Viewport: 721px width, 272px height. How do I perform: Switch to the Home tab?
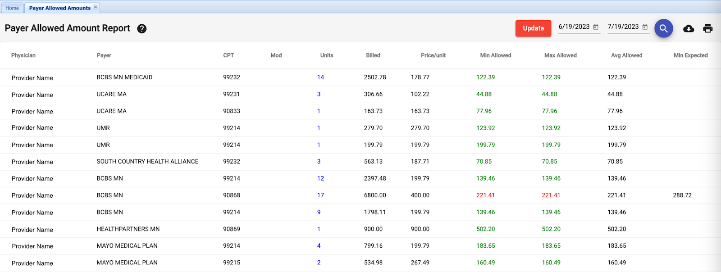pos(12,8)
